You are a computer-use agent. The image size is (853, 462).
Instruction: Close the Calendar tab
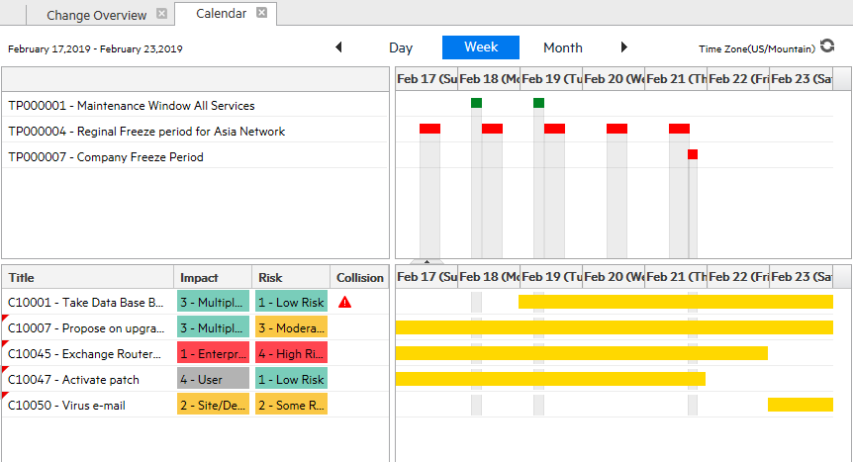[x=261, y=13]
